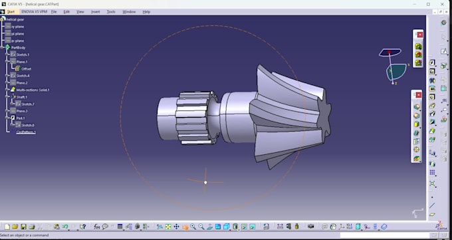Click the Axis System icon in bottom toolbar

pyautogui.click(x=341, y=227)
